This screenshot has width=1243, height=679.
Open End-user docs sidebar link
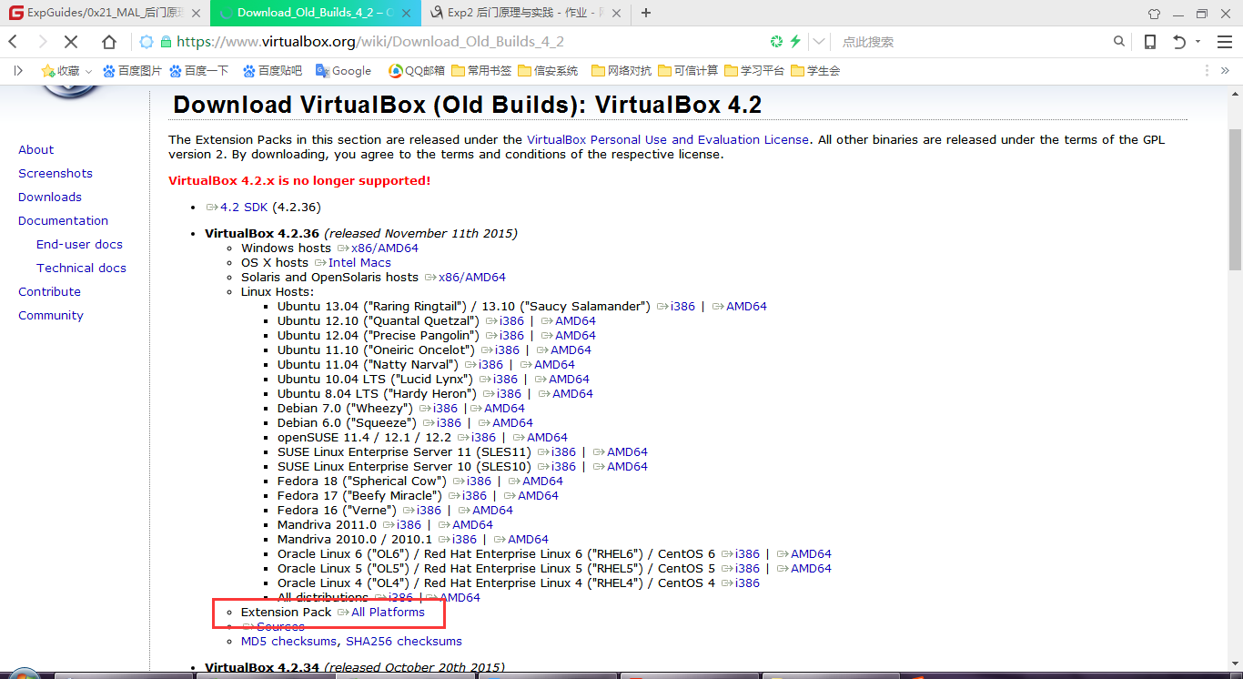(79, 244)
